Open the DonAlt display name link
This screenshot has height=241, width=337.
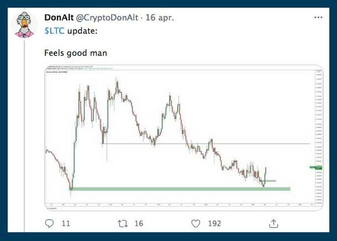tap(59, 17)
